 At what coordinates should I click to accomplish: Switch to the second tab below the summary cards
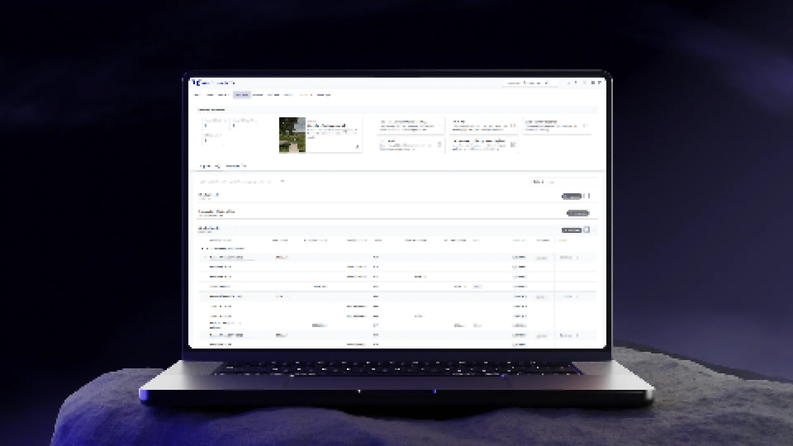(236, 166)
